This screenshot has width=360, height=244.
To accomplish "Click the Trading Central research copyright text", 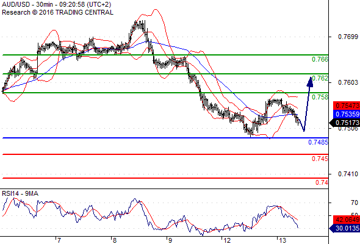I will pyautogui.click(x=57, y=12).
